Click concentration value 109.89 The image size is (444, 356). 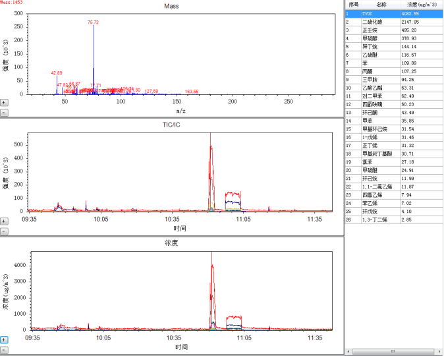409,63
